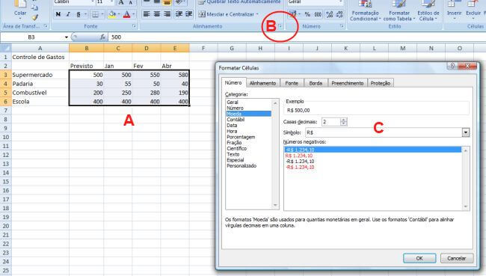Click the increase indent icon
Image resolution: width=486 pixels, height=276 pixels.
tap(188, 14)
